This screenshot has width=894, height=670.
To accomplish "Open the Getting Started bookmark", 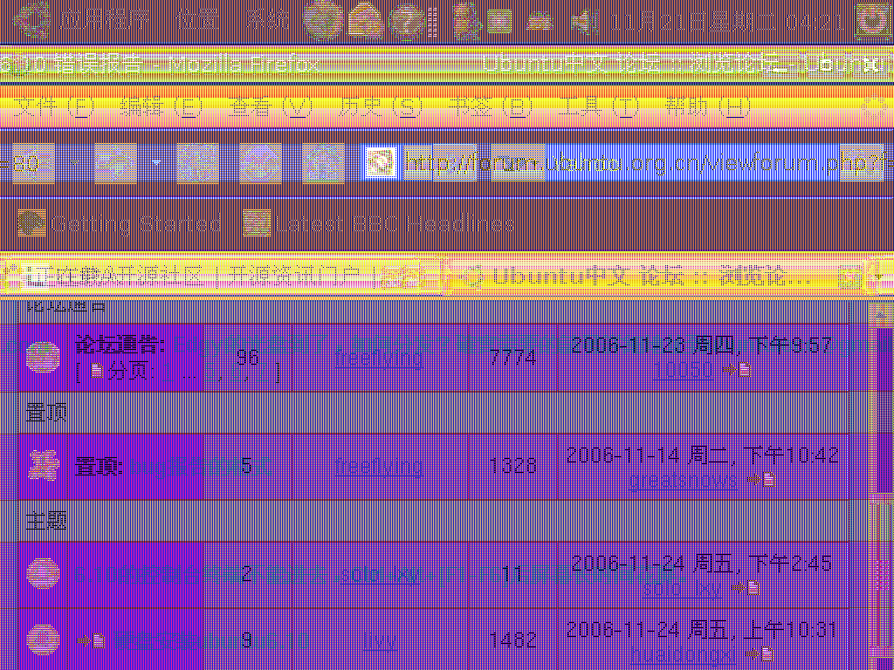I will [x=120, y=224].
